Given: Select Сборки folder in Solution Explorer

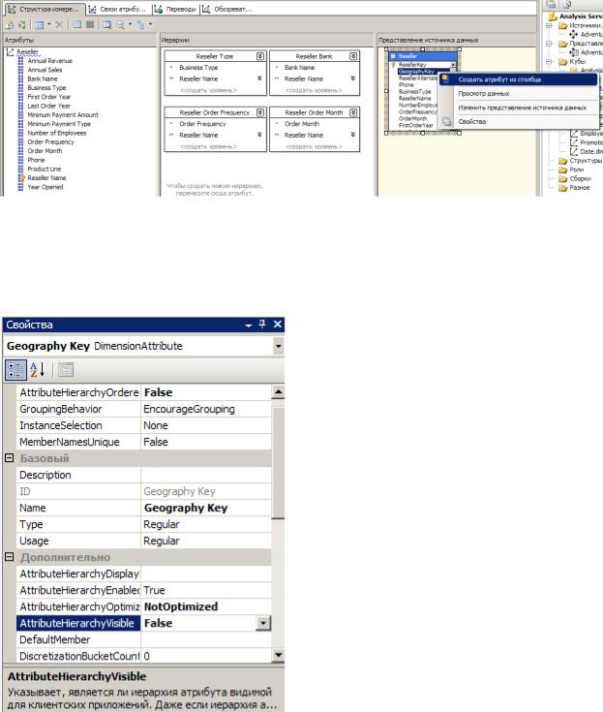Looking at the screenshot, I should coord(581,178).
